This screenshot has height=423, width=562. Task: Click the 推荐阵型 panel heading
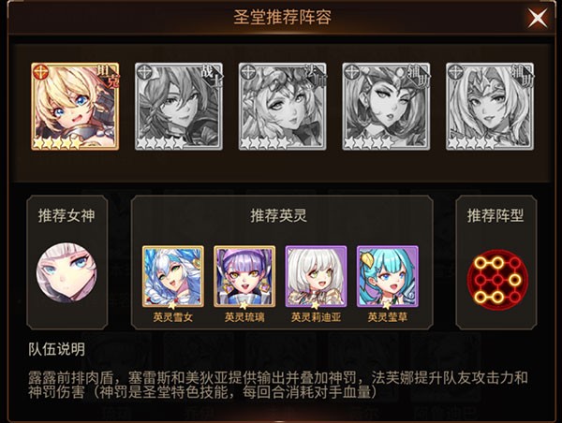click(495, 215)
